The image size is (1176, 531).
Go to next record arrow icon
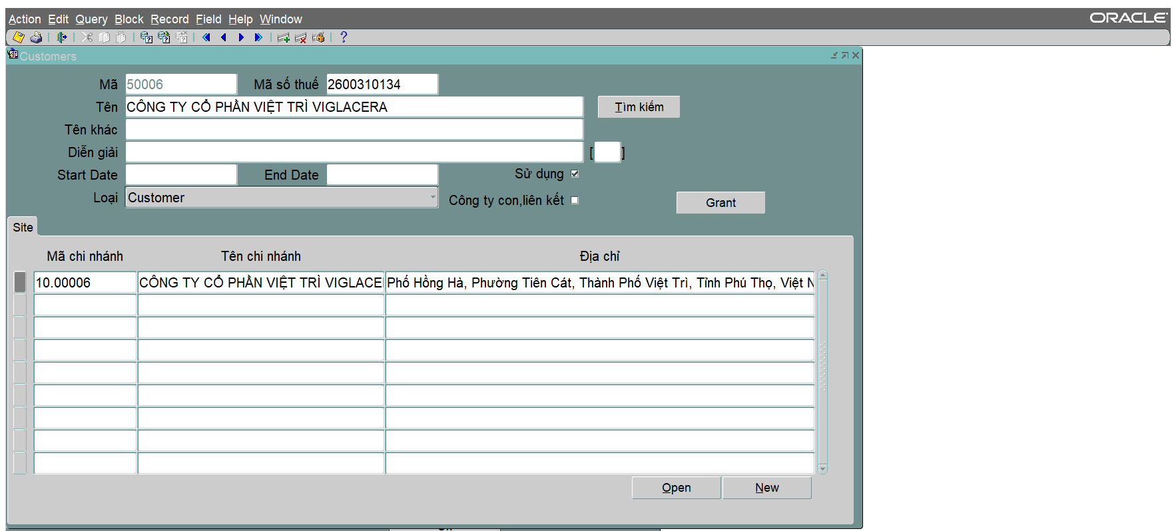point(241,37)
